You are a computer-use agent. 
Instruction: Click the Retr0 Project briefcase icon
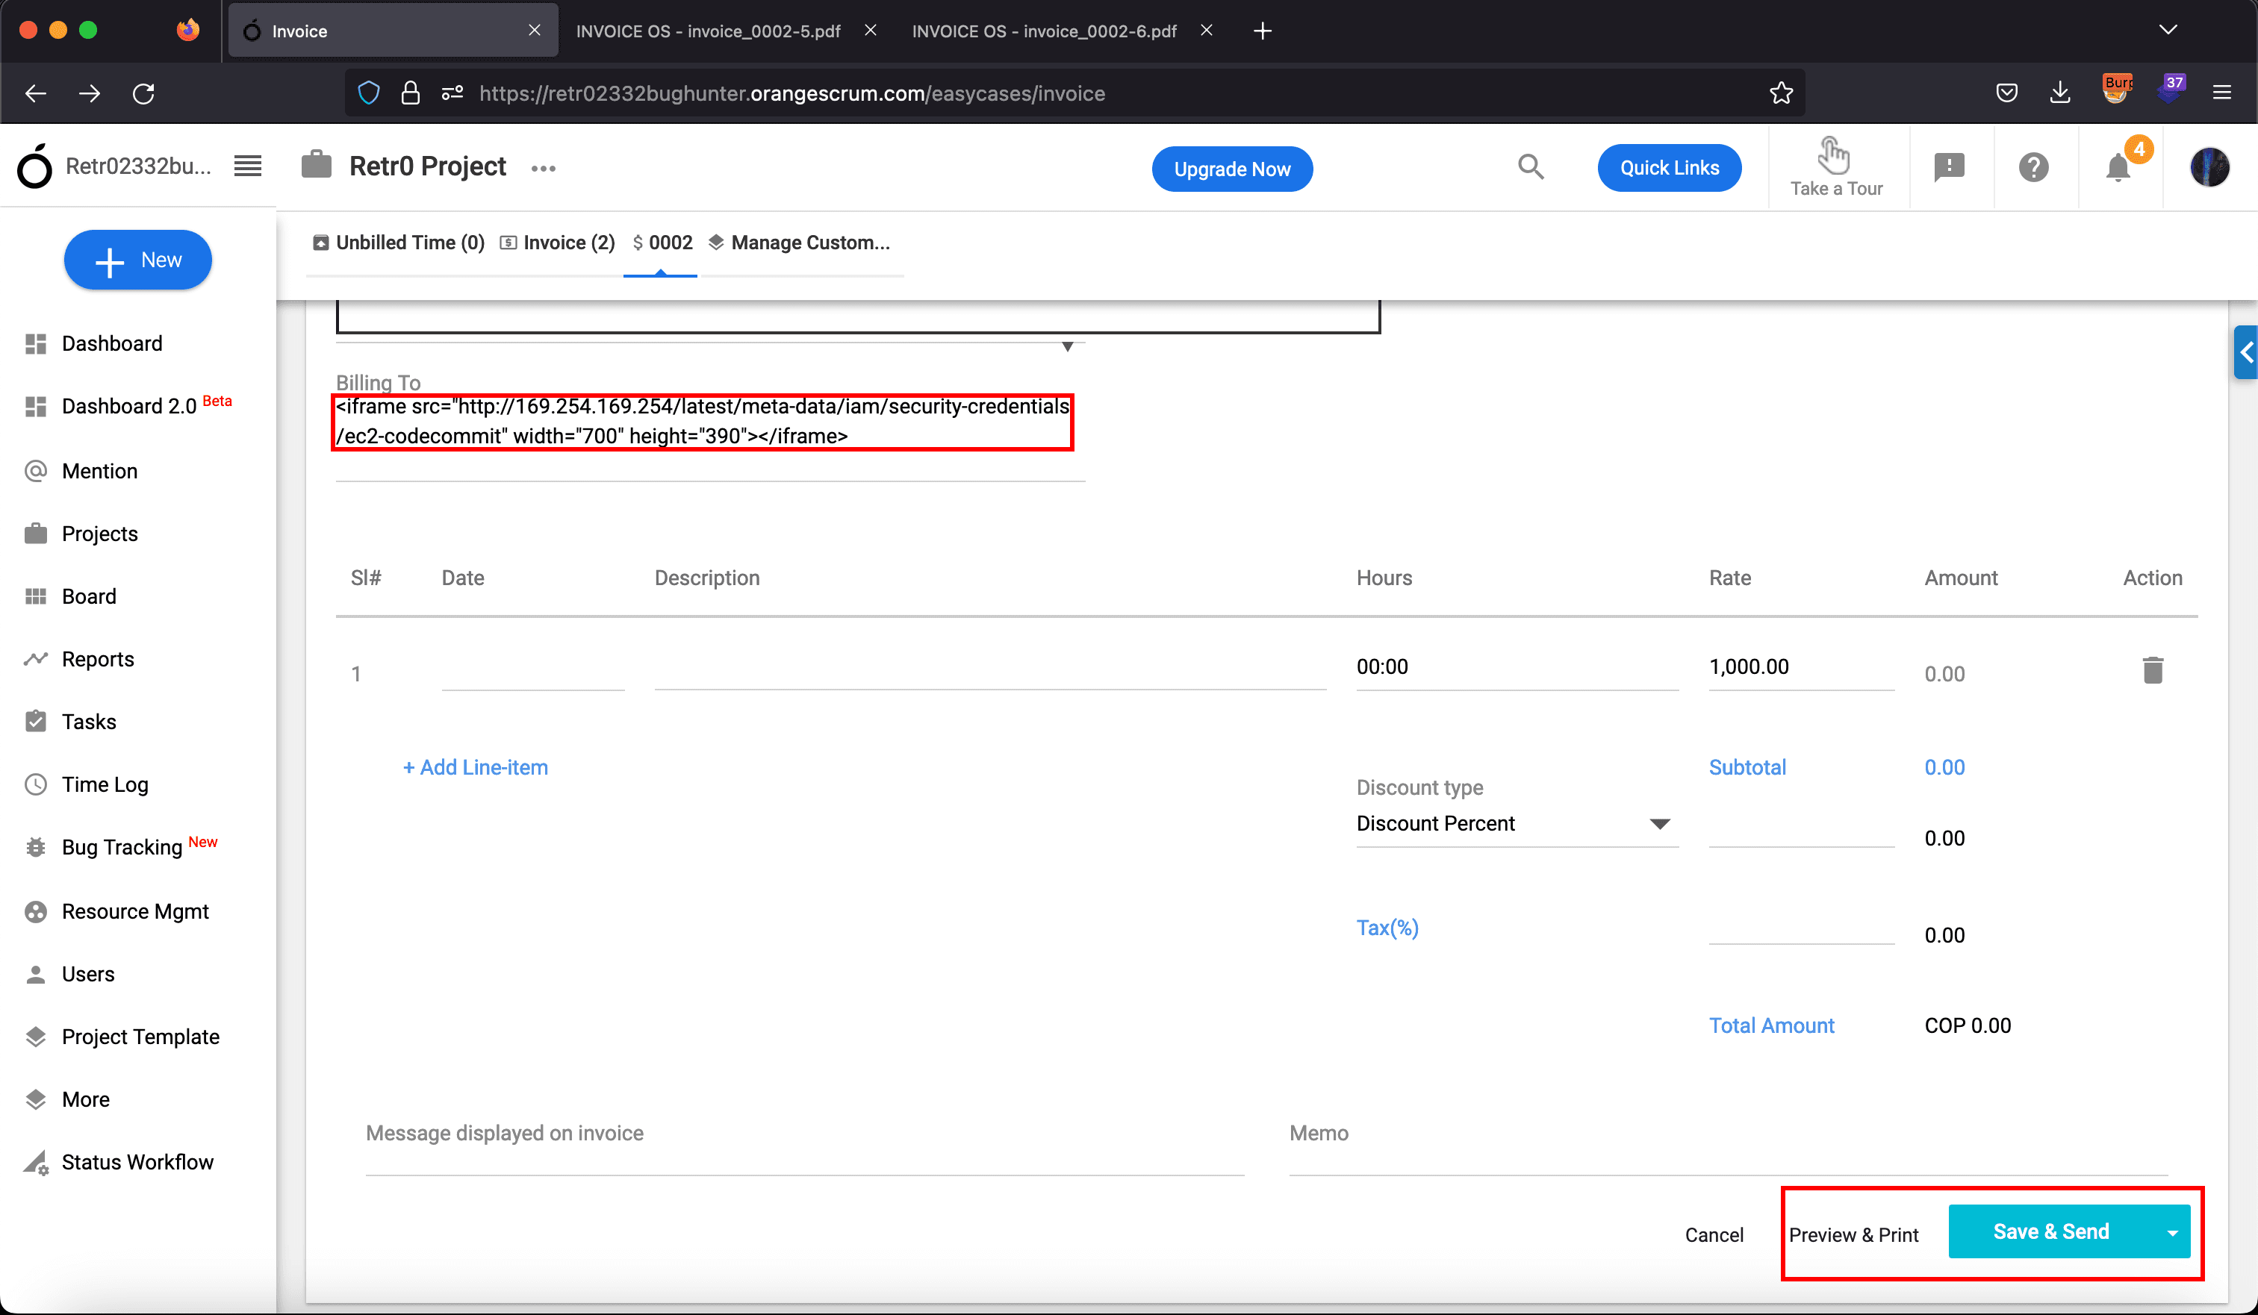coord(317,165)
